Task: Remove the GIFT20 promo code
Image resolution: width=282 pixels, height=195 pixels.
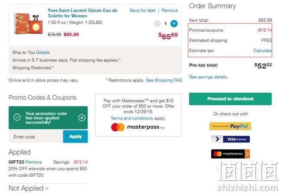Action: point(34,162)
